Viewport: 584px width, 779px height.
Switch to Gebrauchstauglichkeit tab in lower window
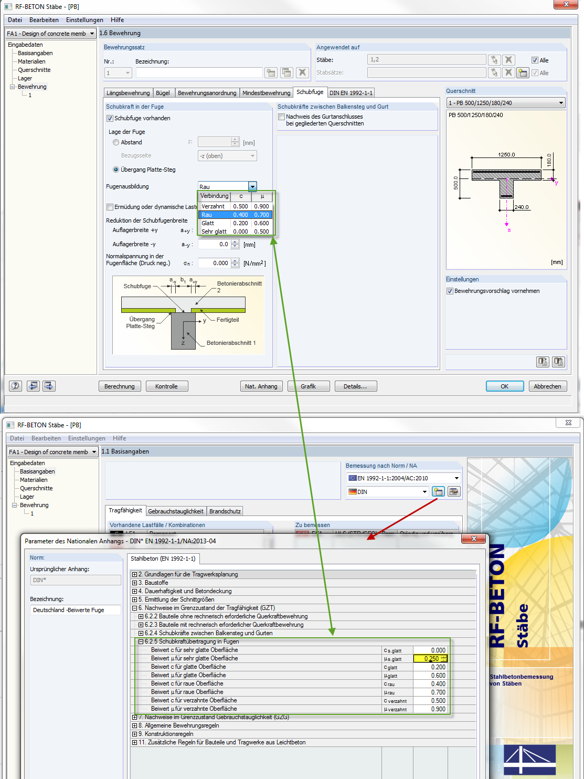tap(176, 511)
